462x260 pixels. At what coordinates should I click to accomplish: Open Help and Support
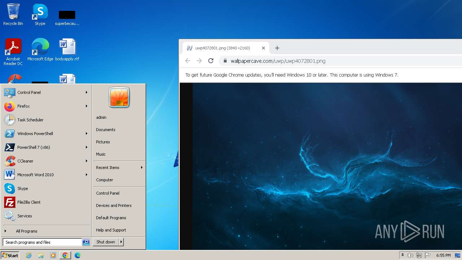(119, 230)
